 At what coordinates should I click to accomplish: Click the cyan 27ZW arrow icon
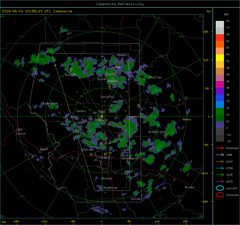point(220,168)
